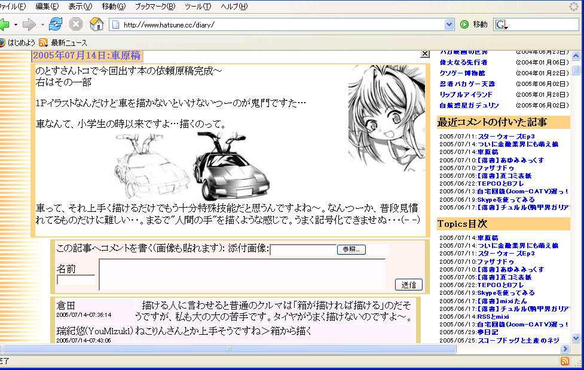Open the はじめよう bookmark
The width and height of the screenshot is (584, 370).
(17, 43)
